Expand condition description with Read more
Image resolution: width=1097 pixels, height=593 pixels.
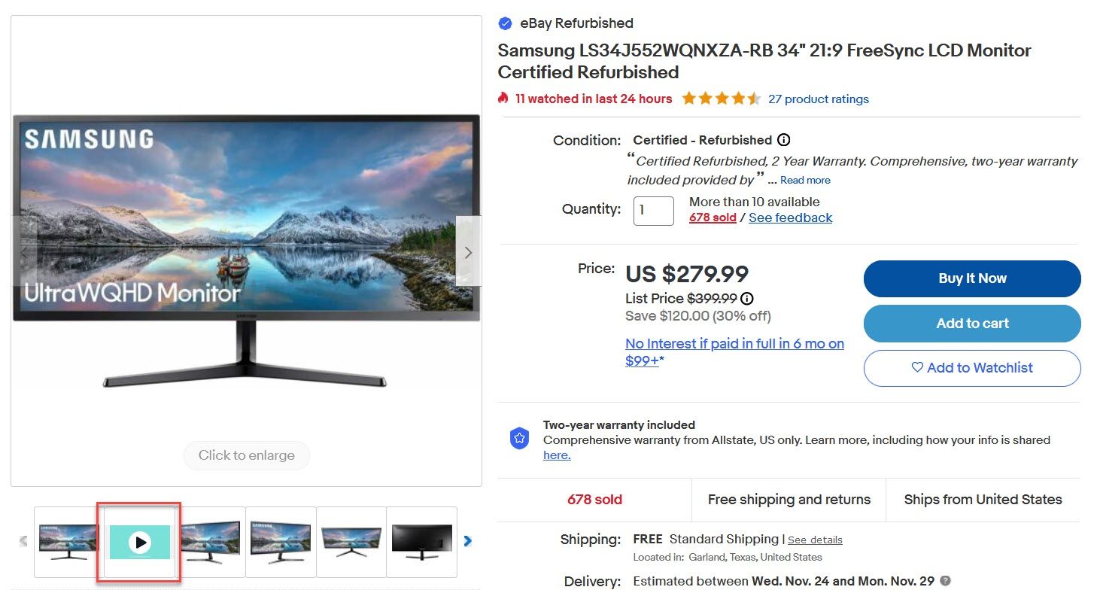(805, 181)
